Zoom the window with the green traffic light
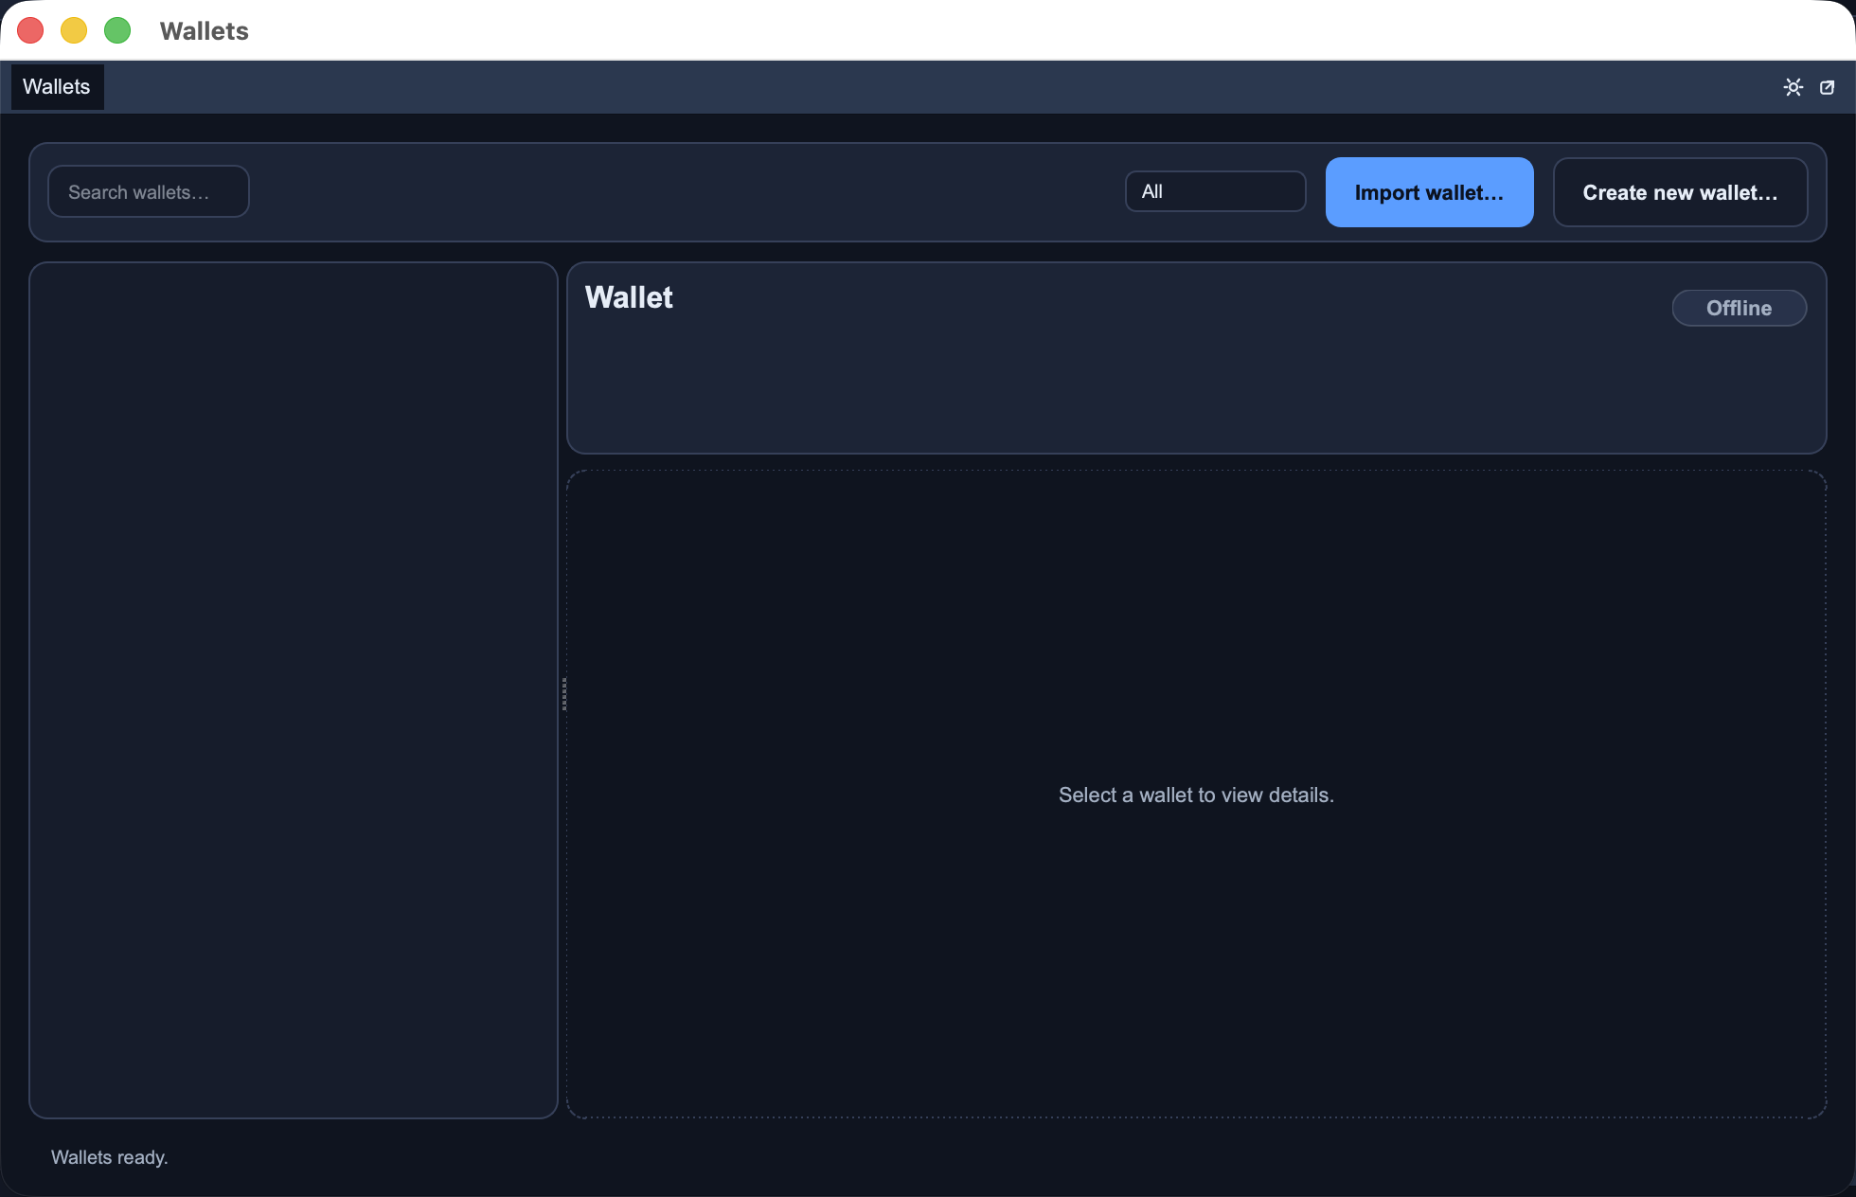 coord(116,29)
